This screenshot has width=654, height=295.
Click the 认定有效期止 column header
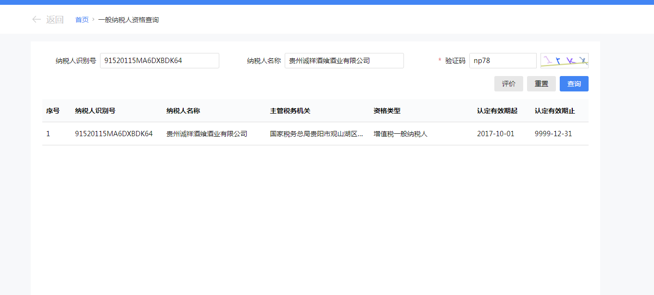pyautogui.click(x=554, y=111)
